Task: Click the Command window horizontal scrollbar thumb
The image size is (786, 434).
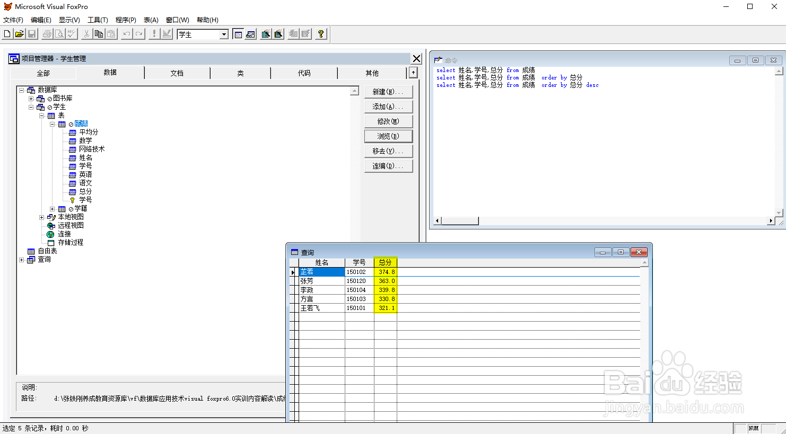Action: coord(460,221)
